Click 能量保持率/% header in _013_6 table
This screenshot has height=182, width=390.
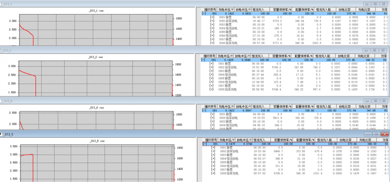(303, 106)
